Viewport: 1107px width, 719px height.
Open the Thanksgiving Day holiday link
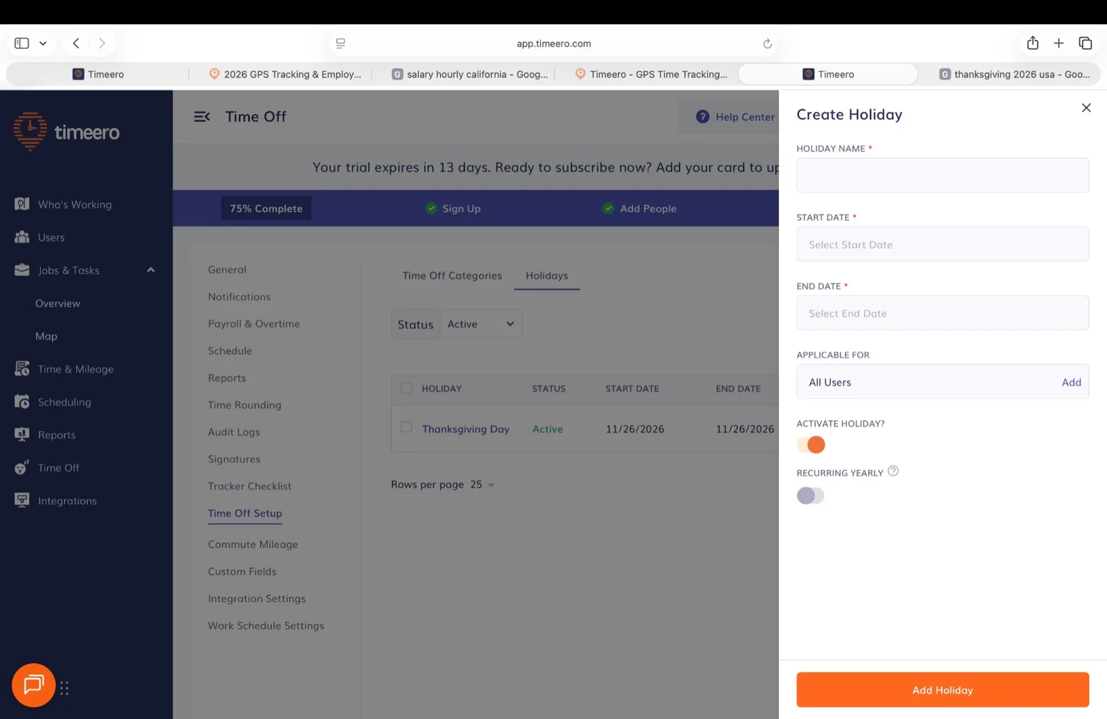[x=466, y=429]
